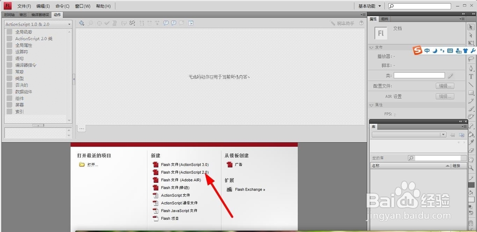Open the Actions panel options menu
This screenshot has width=477, height=232.
[363, 15]
